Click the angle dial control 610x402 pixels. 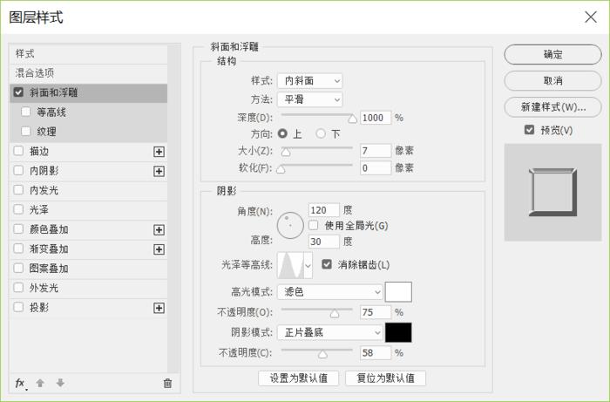(x=290, y=225)
